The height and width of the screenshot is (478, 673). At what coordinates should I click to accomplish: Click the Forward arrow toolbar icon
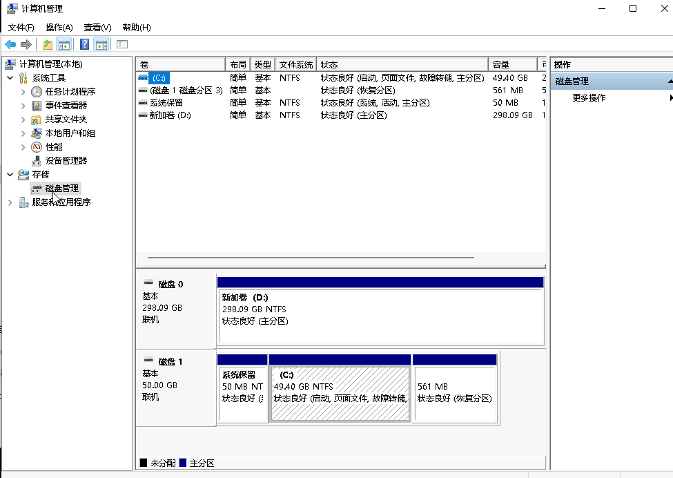pyautogui.click(x=26, y=44)
